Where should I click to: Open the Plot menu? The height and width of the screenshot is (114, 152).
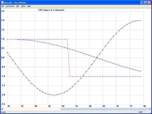click(18, 6)
